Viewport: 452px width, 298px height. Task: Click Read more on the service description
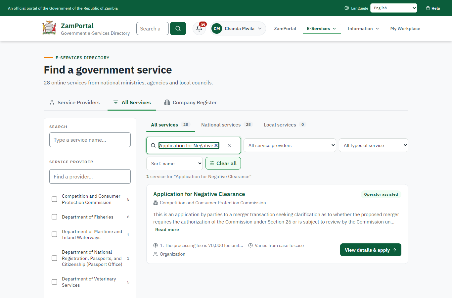[x=167, y=229]
